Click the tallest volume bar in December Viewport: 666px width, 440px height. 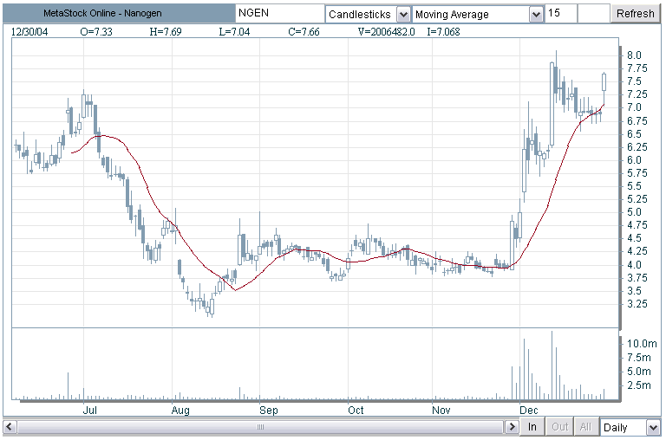point(552,365)
